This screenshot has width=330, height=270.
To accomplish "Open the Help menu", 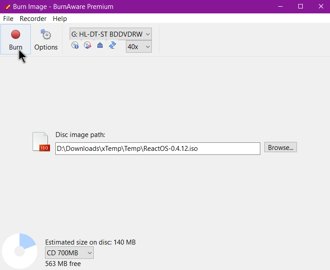I will 60,19.
